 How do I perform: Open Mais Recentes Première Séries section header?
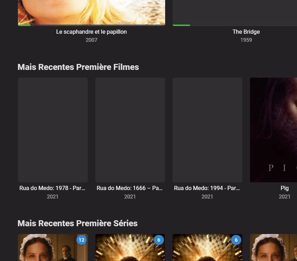point(77,223)
